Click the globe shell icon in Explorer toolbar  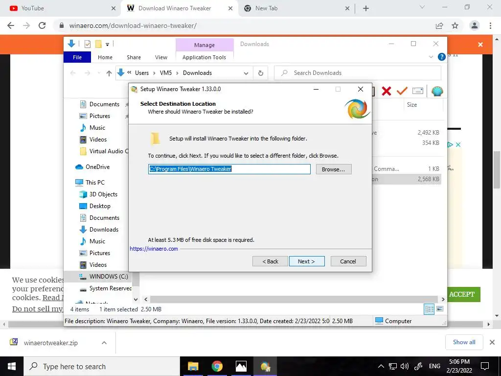tap(437, 91)
